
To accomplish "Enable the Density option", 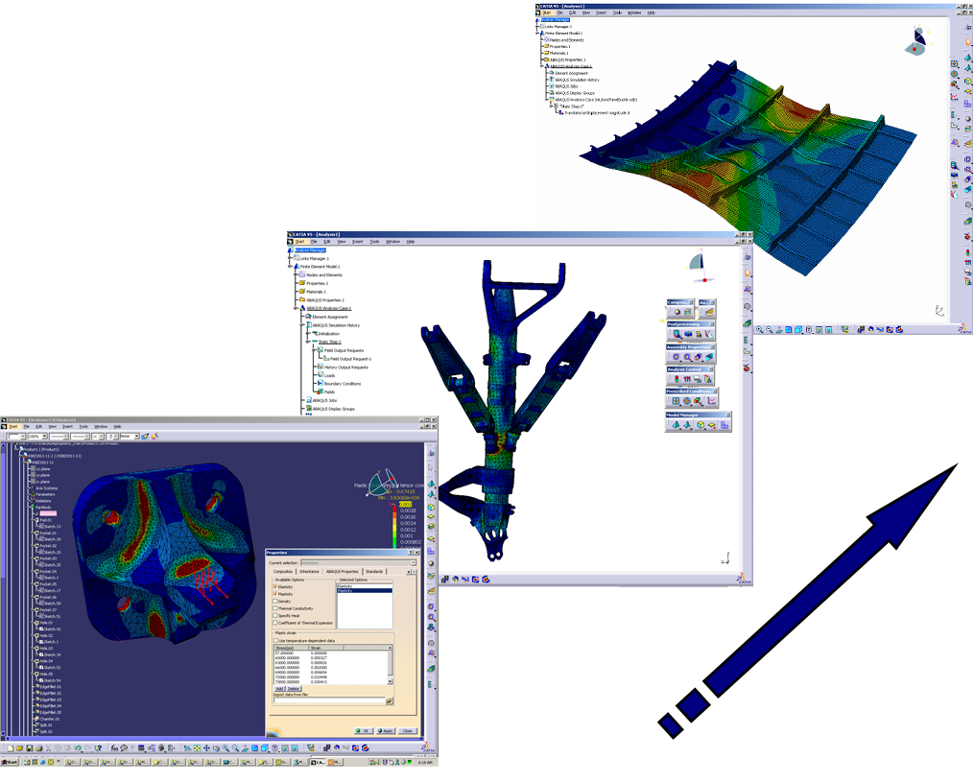I will (x=275, y=602).
